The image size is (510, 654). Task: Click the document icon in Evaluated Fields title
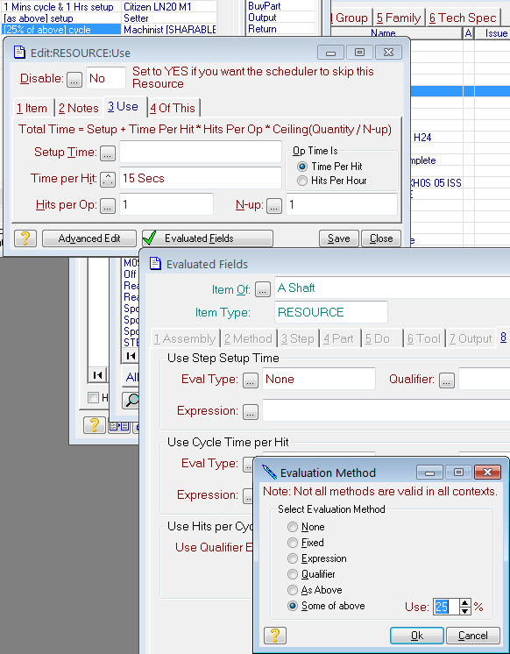pyautogui.click(x=156, y=264)
